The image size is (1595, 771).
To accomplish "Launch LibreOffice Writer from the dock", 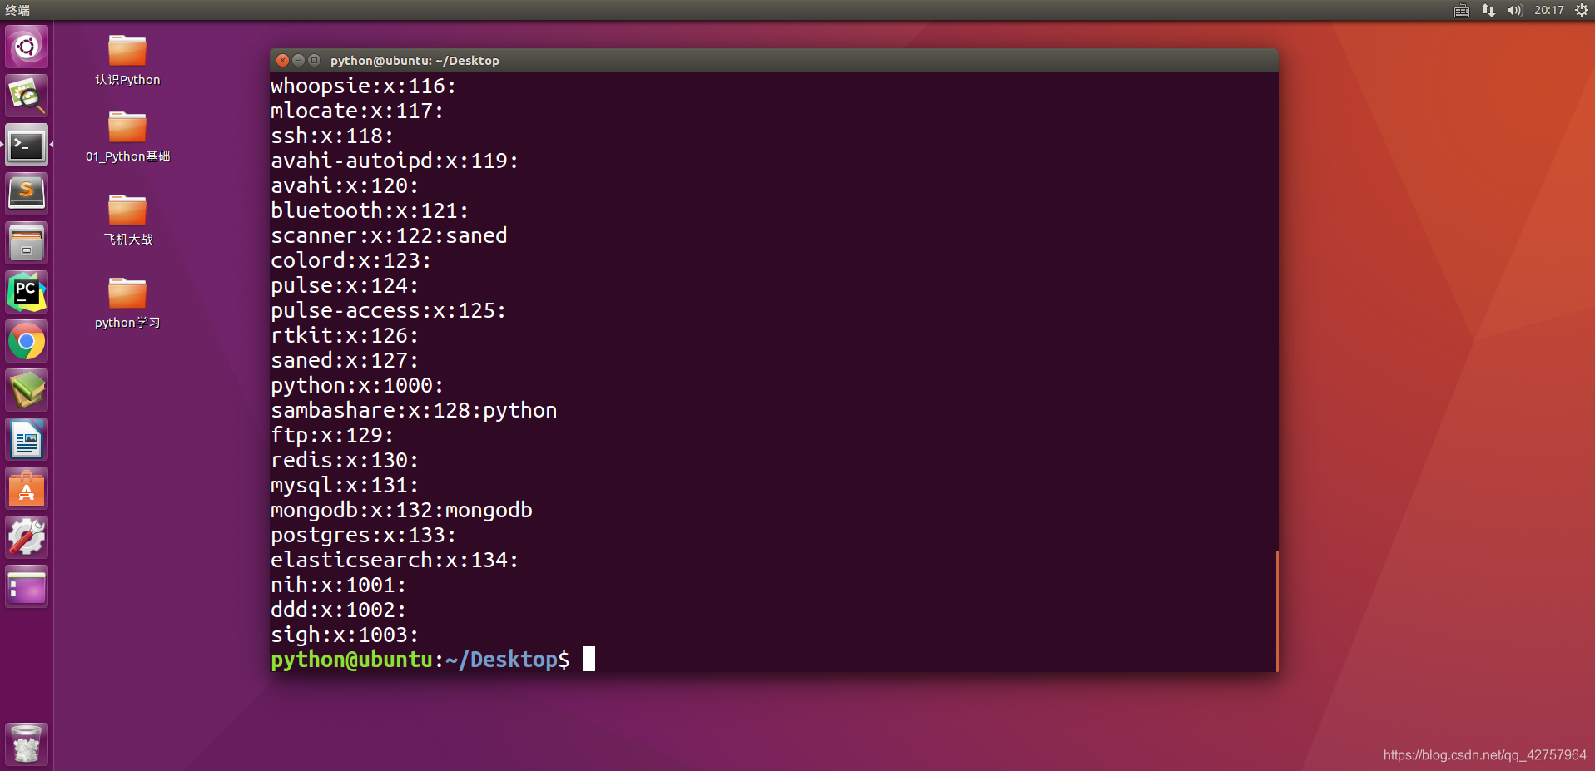I will 27,439.
